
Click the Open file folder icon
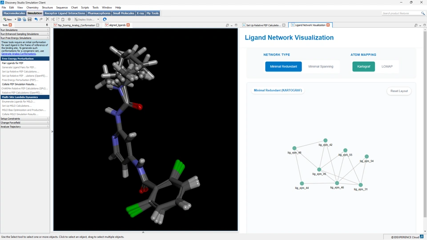(19, 20)
